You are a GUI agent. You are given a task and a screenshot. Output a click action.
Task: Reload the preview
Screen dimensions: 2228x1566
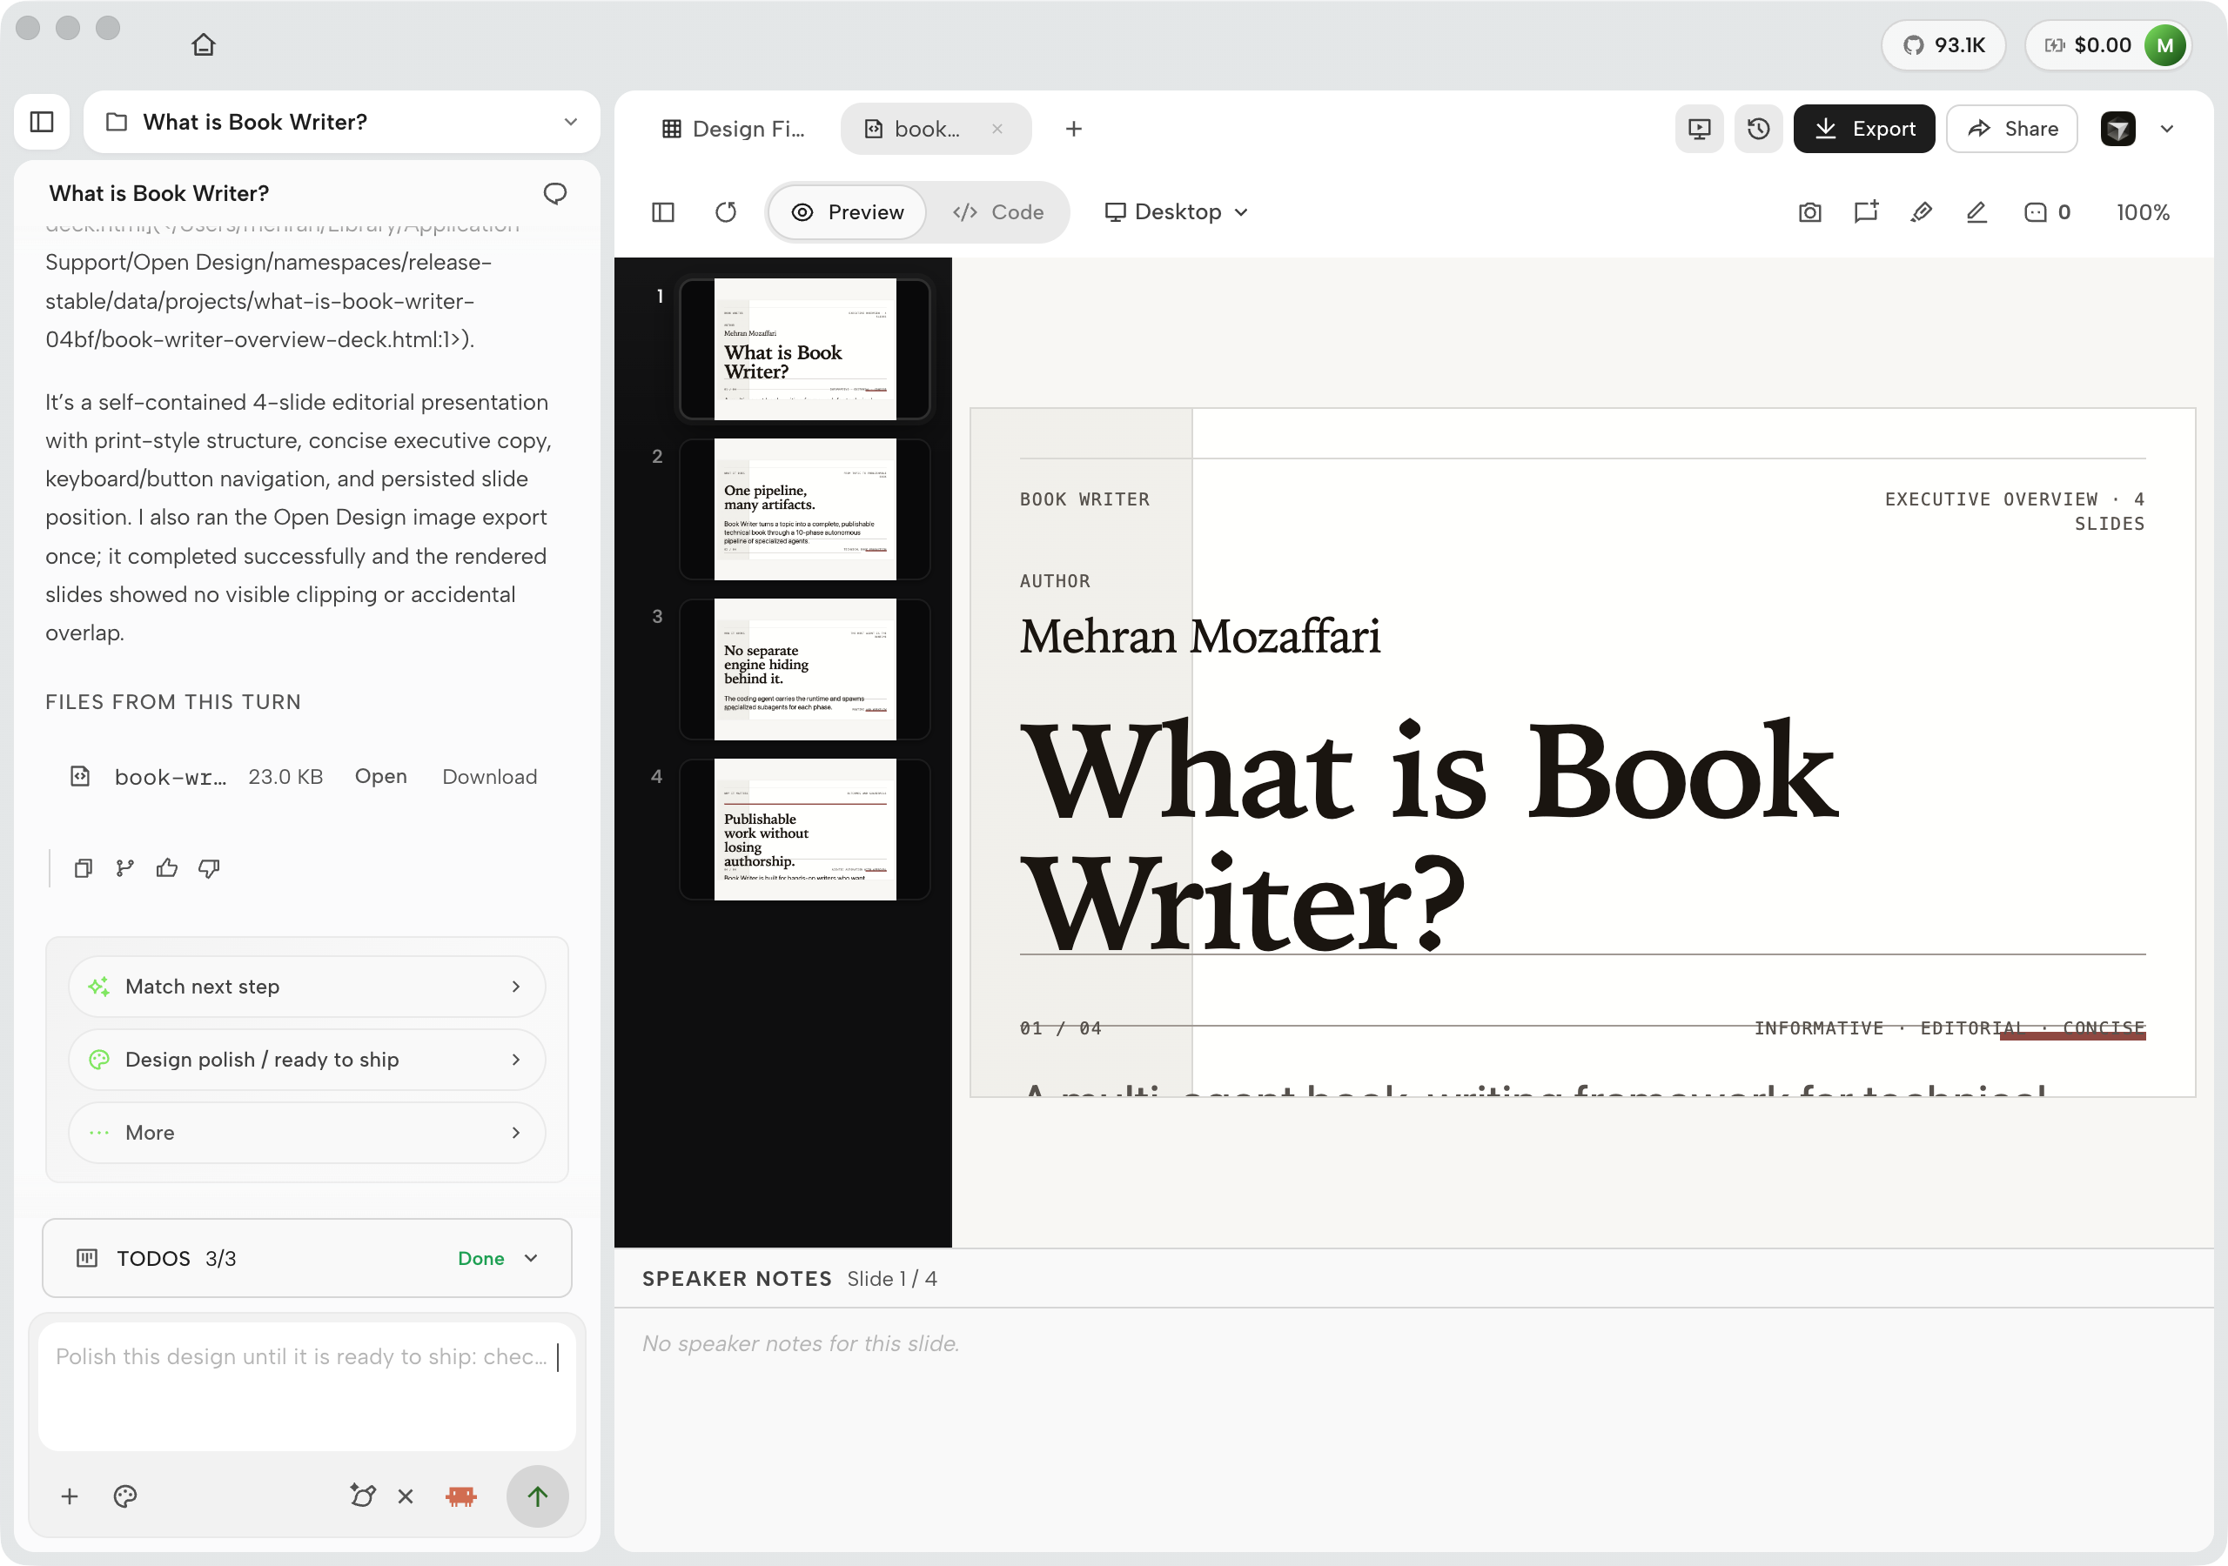(x=726, y=212)
